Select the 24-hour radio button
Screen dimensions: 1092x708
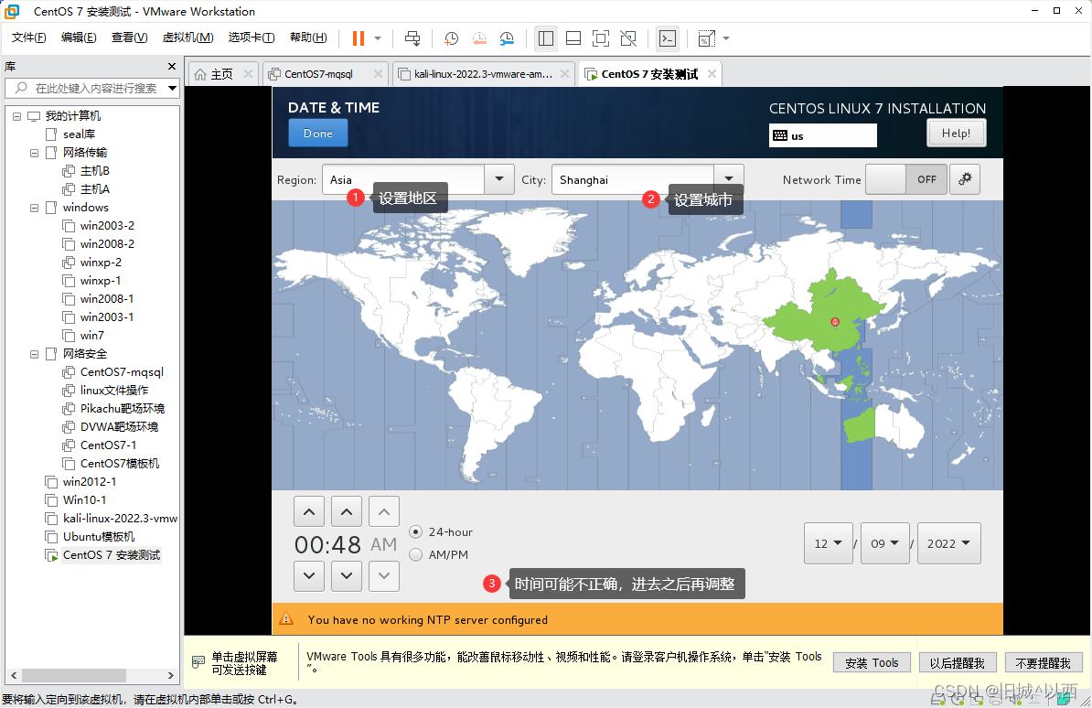(416, 531)
